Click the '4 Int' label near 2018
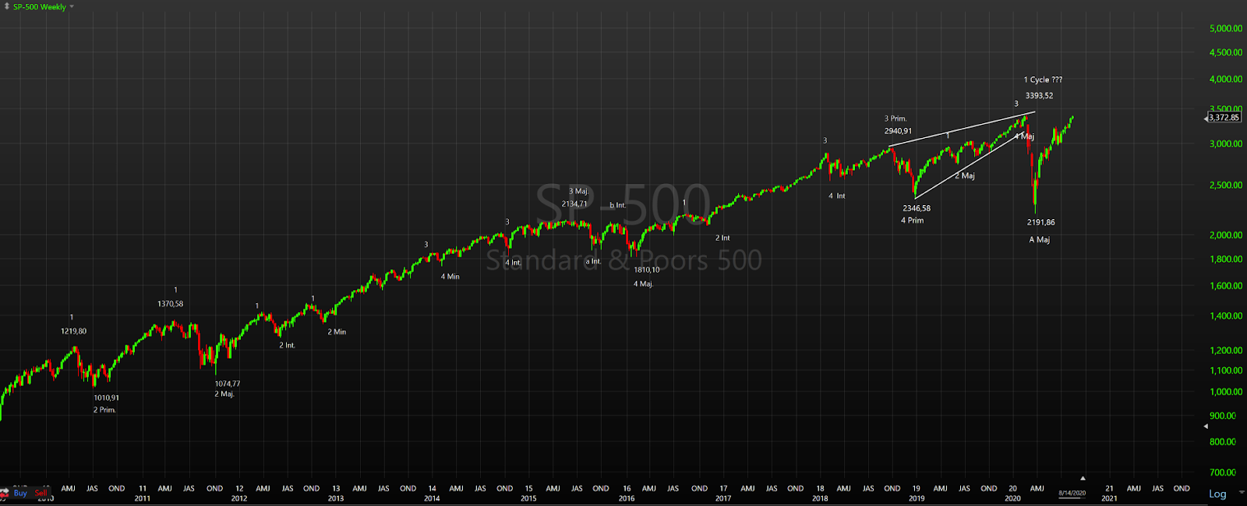 tap(837, 196)
